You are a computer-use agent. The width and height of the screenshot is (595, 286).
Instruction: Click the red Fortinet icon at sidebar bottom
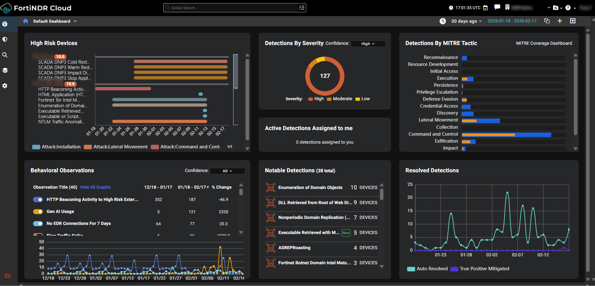click(7, 276)
